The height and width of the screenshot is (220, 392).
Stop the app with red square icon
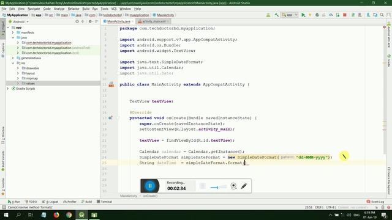pyautogui.click(x=345, y=15)
